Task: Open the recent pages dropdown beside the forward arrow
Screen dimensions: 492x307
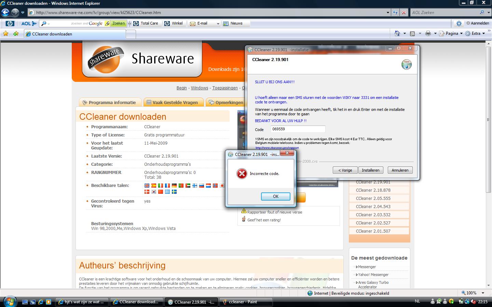Action: click(x=23, y=13)
